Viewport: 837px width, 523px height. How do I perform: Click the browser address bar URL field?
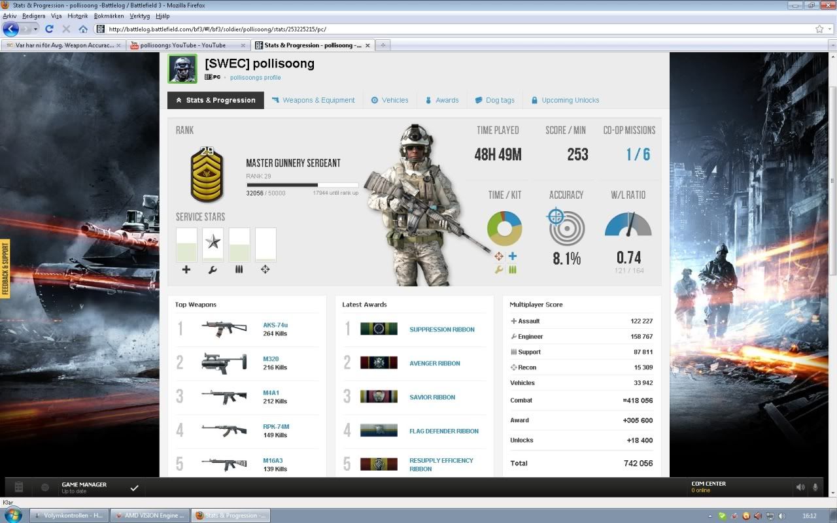coord(451,29)
